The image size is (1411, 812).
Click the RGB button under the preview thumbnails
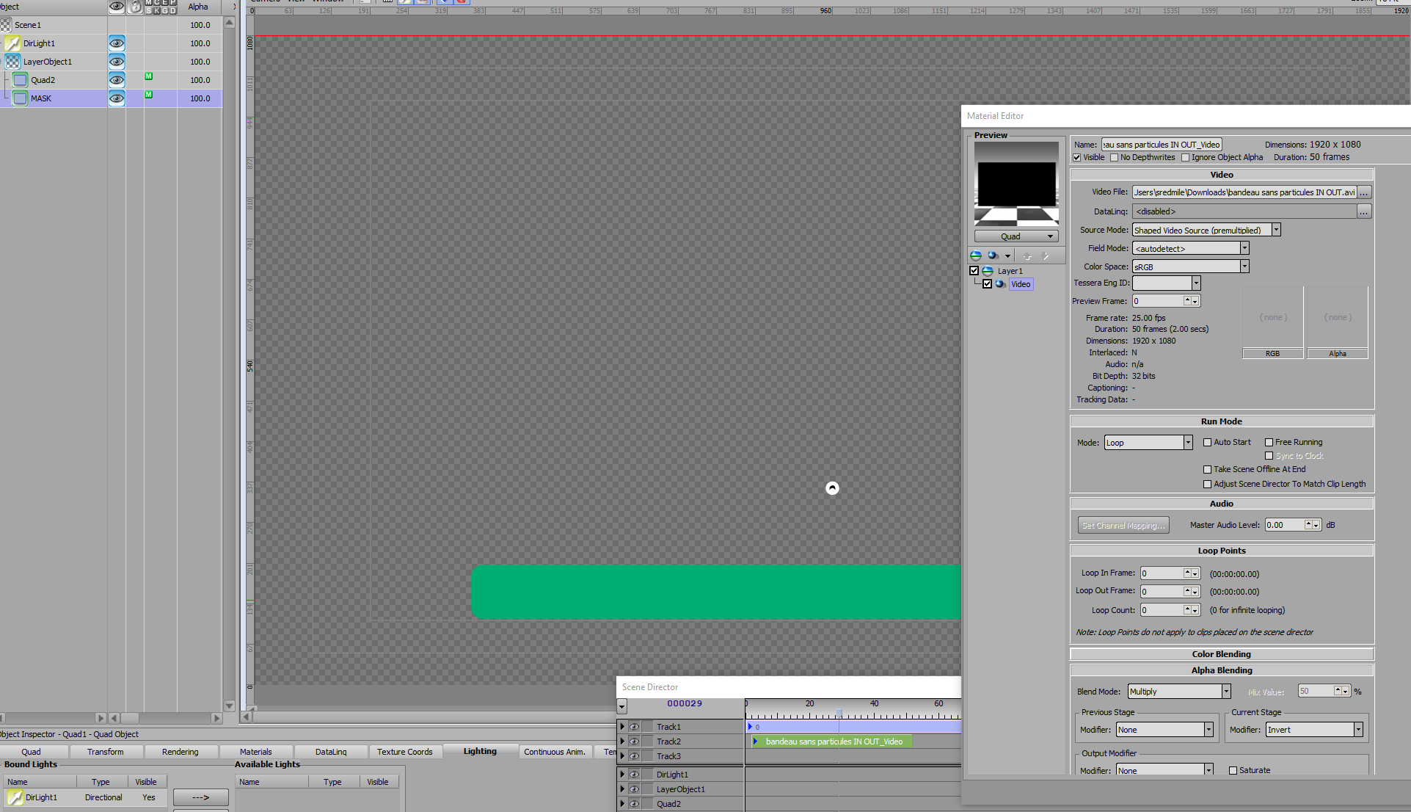1272,354
